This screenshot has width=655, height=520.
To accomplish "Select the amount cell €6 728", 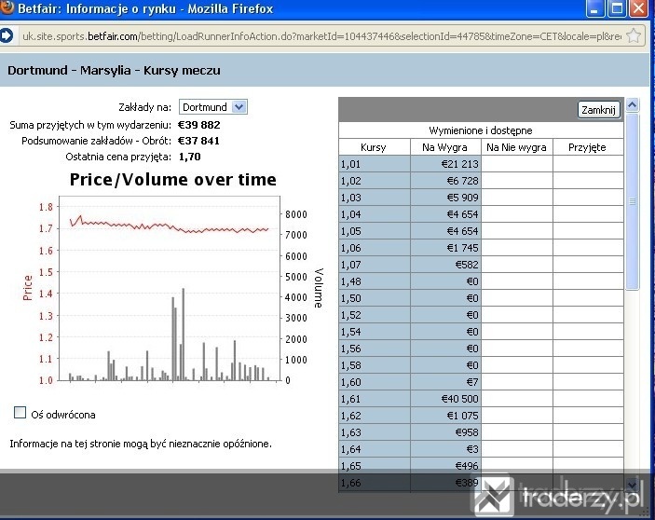I will [x=445, y=181].
